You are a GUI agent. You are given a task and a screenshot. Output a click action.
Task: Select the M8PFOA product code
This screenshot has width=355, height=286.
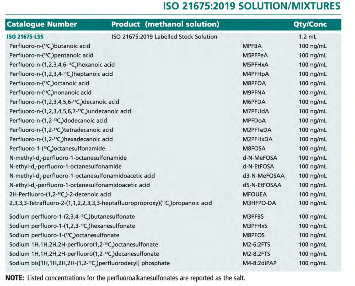pyautogui.click(x=254, y=83)
